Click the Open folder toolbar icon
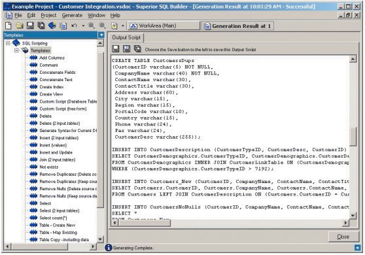This screenshot has width=365, height=255. click(x=20, y=25)
